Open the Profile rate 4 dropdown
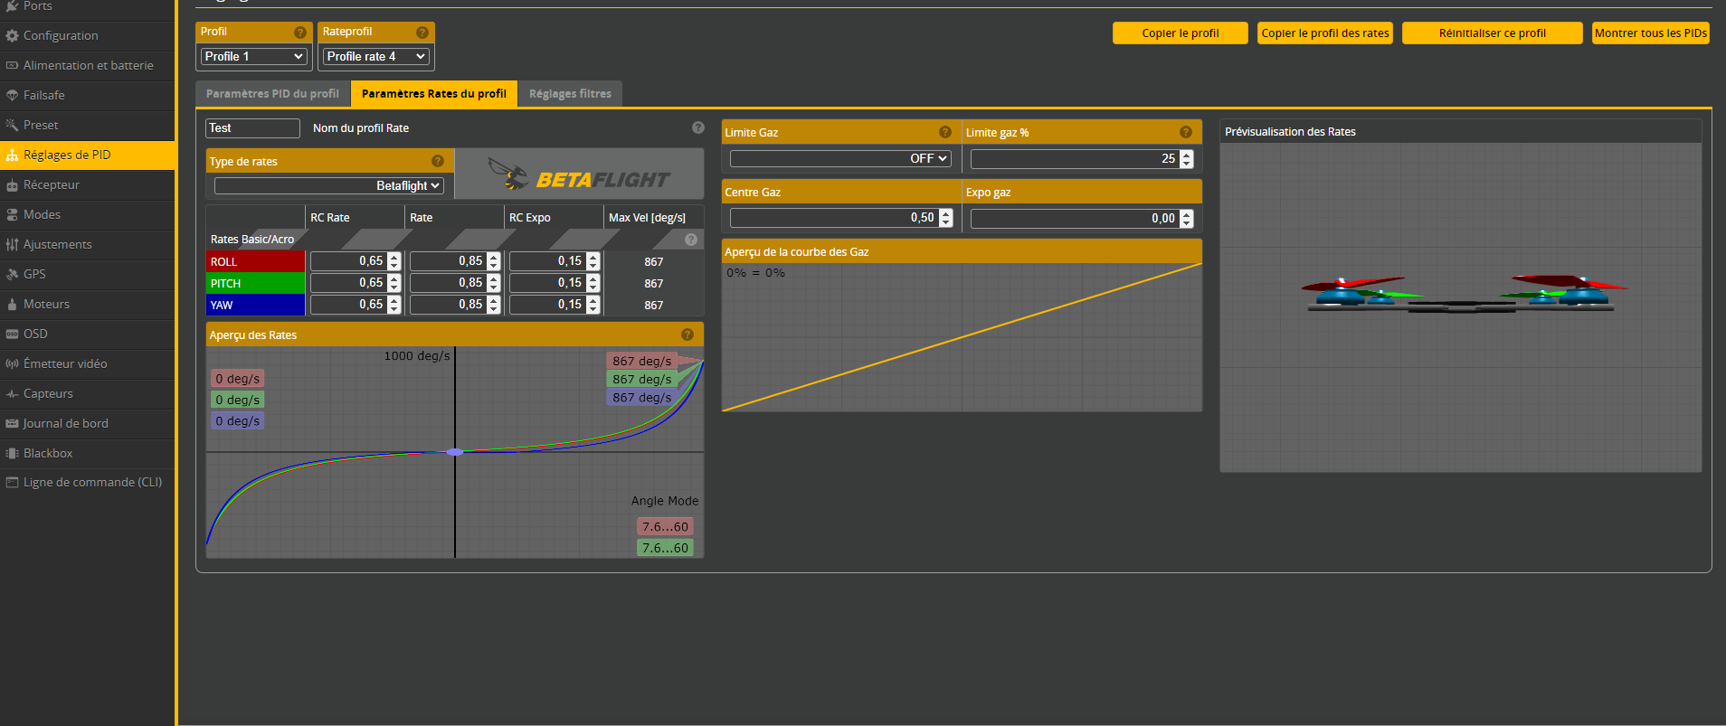 (375, 56)
